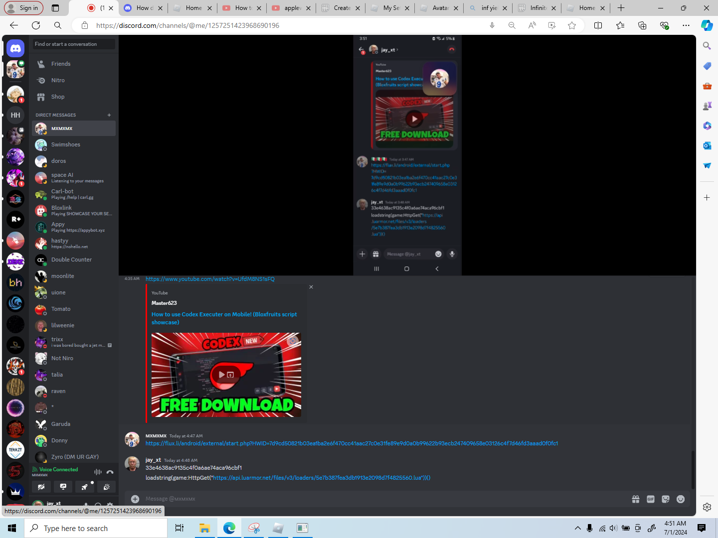Screen dimensions: 718x538
Task: Open the emoji picker in message bar
Action: 681,499
